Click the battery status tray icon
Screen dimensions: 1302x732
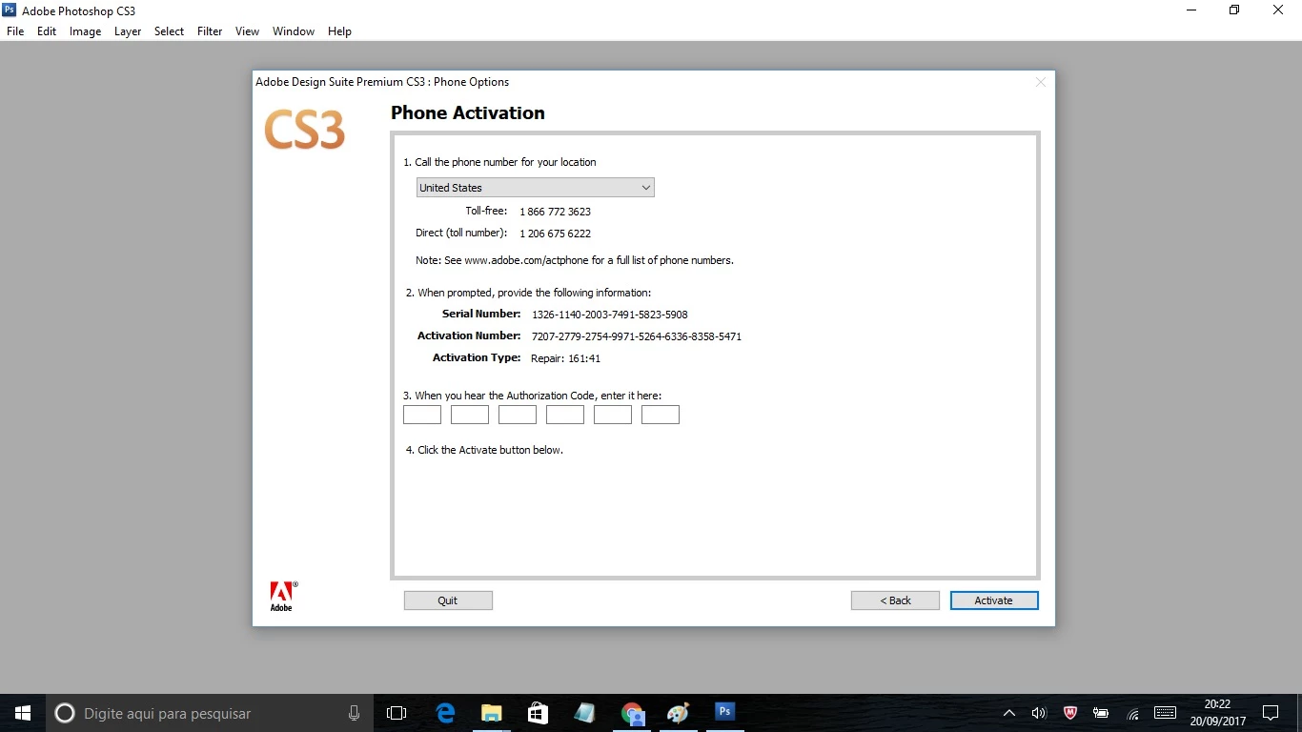[1101, 713]
